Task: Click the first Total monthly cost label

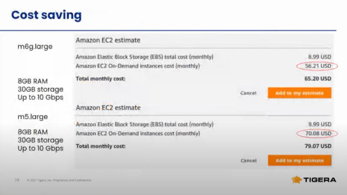Action: 101,79
